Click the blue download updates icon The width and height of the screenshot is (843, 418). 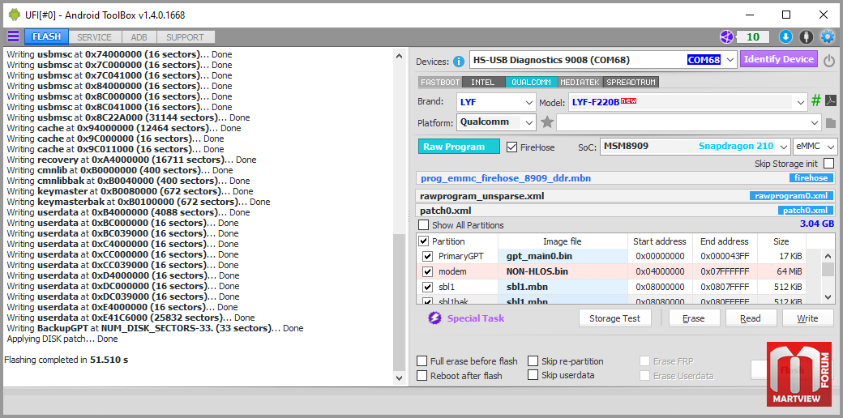click(x=785, y=37)
